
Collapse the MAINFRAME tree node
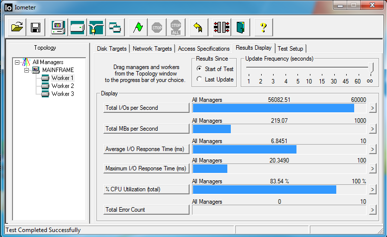[26, 70]
